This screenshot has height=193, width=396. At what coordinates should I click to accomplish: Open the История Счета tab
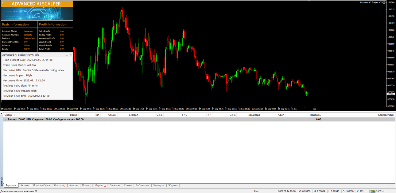point(41,185)
